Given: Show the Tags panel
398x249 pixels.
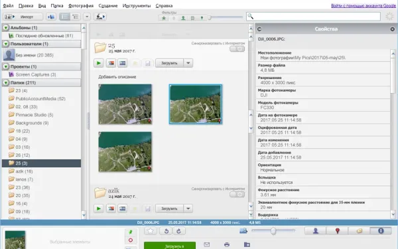Looking at the screenshot, I should [x=359, y=230].
